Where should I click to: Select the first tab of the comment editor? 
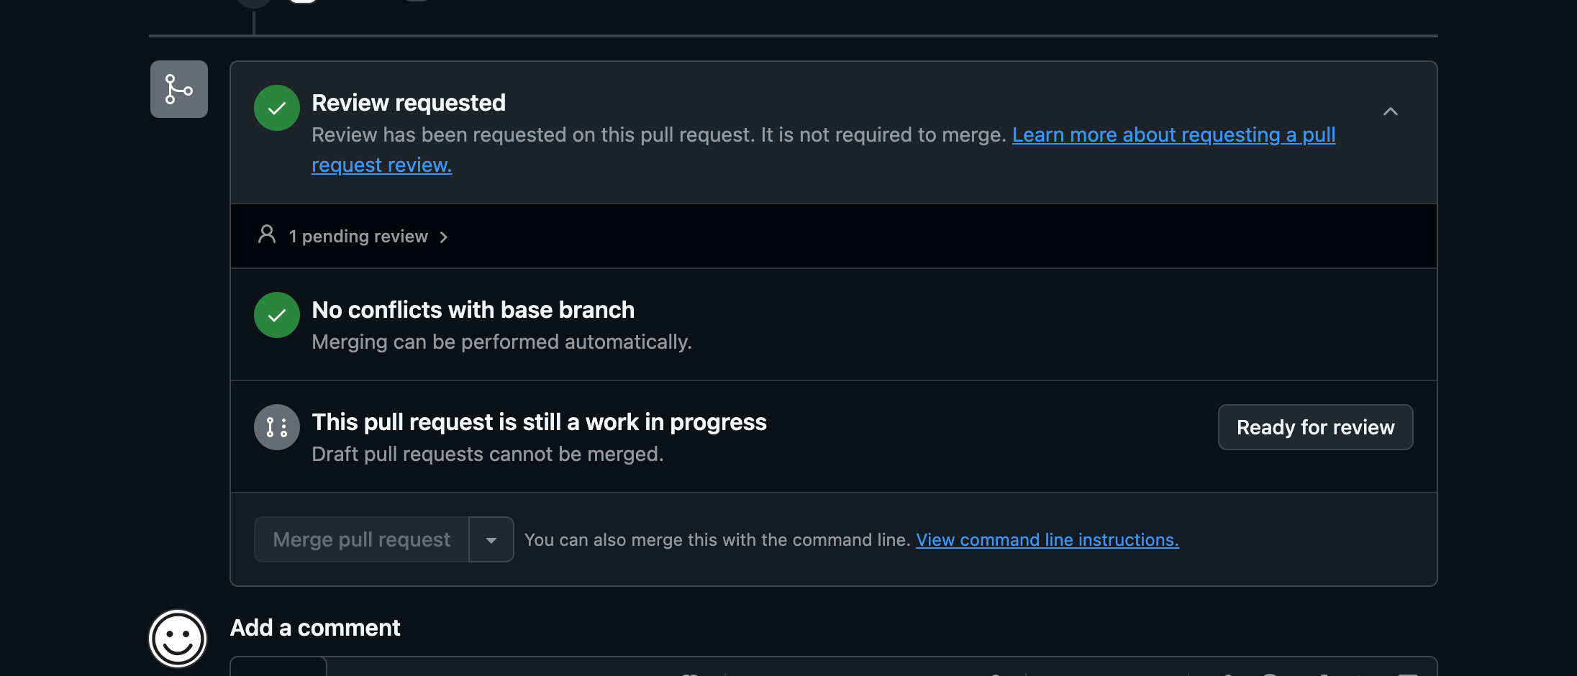(x=278, y=667)
